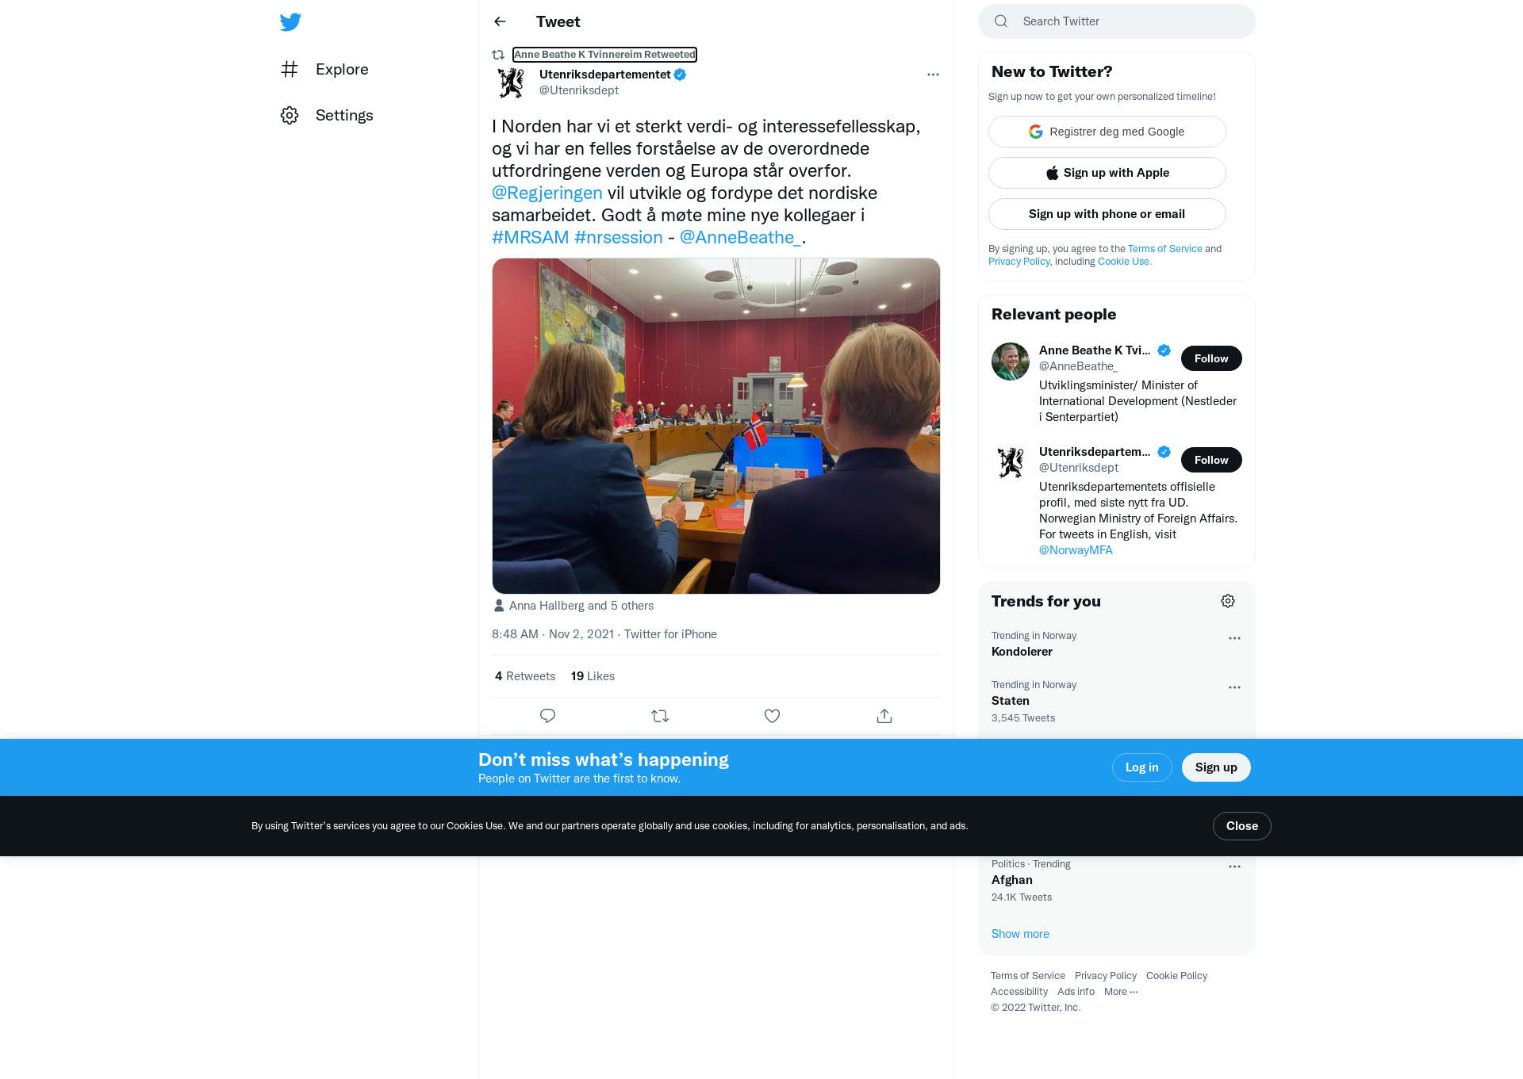1523x1079 pixels.
Task: Open more options for the Kondolerer trend
Action: click(1234, 638)
